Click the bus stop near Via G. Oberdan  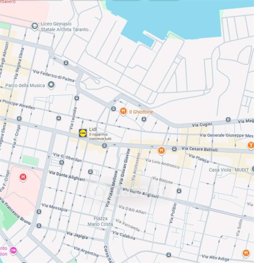pyautogui.click(x=62, y=162)
